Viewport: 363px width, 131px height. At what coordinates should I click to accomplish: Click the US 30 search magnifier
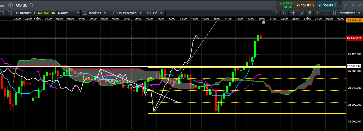point(31,5)
